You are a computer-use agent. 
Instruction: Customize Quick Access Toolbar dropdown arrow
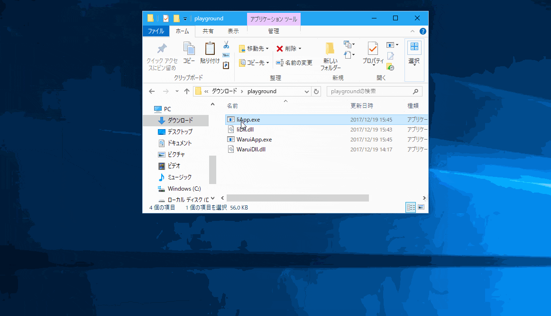(x=185, y=19)
